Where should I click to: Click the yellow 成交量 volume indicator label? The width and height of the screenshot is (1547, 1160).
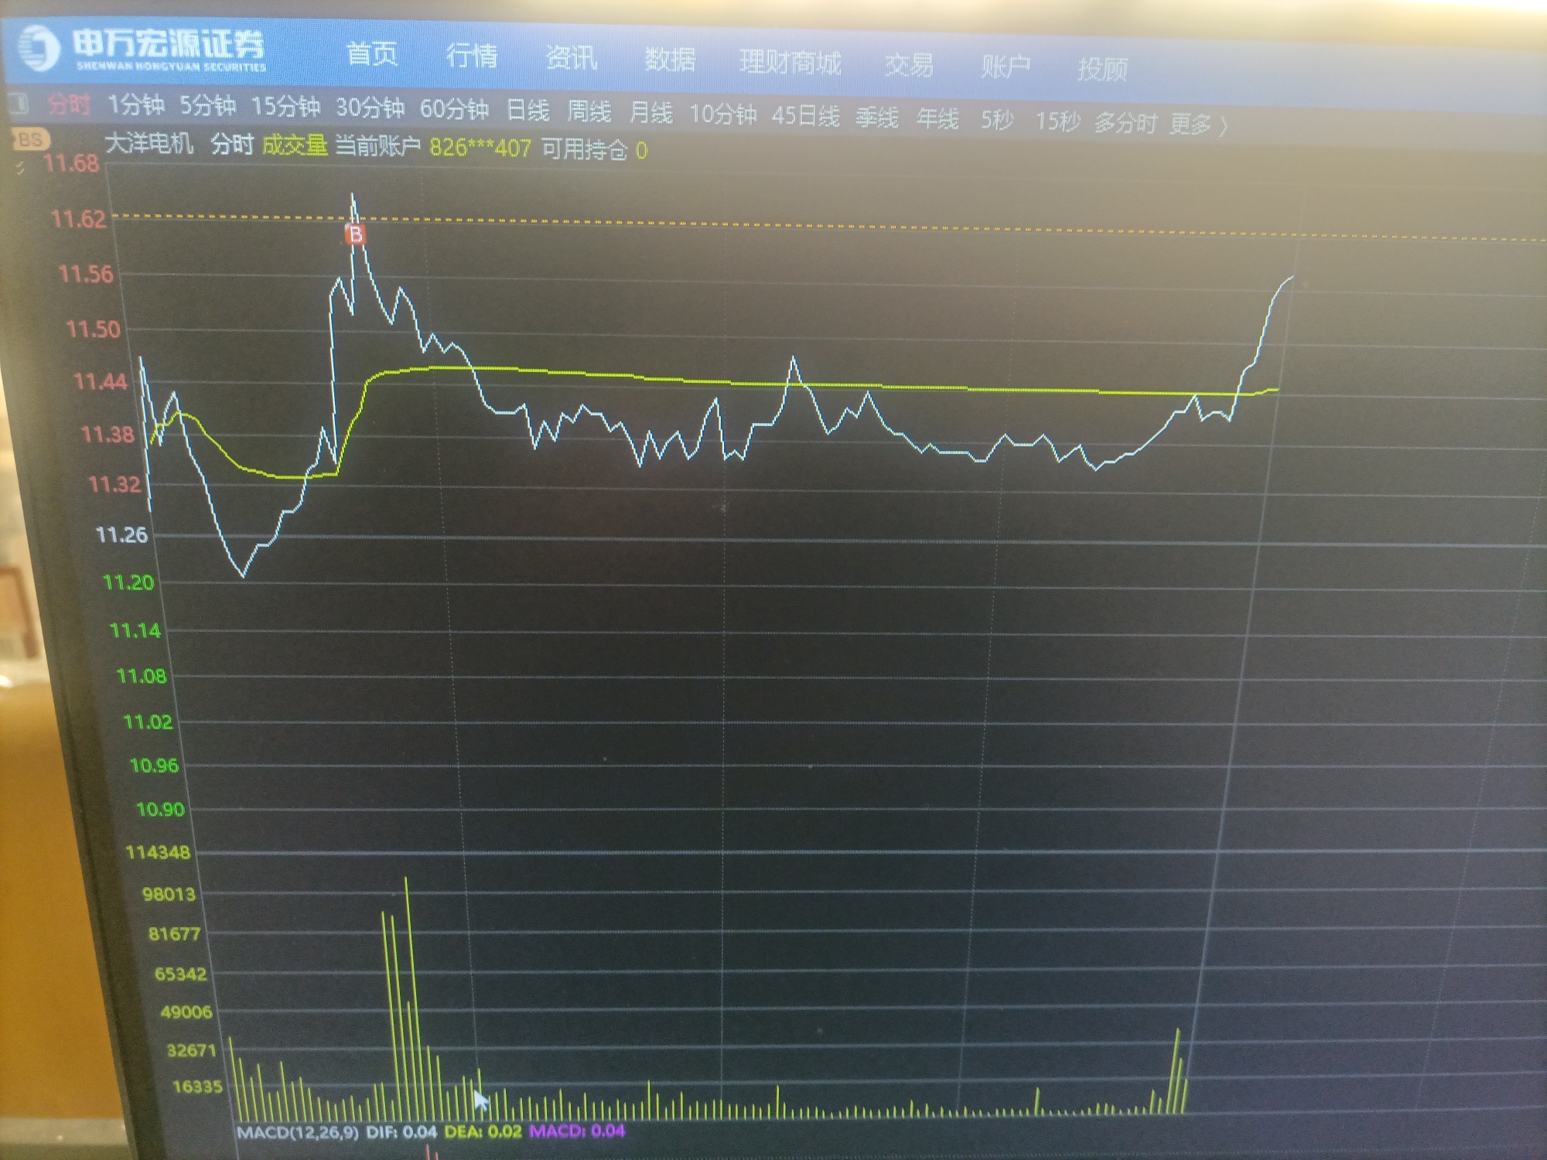294,145
